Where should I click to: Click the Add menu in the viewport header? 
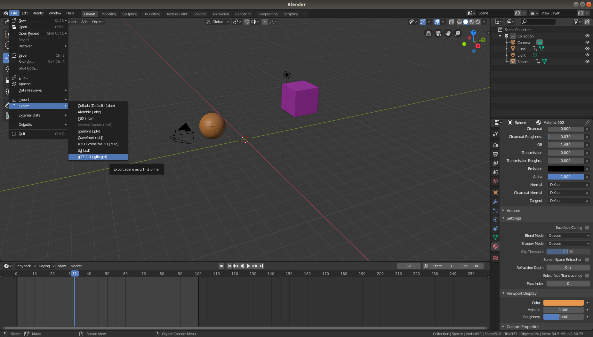coord(84,22)
